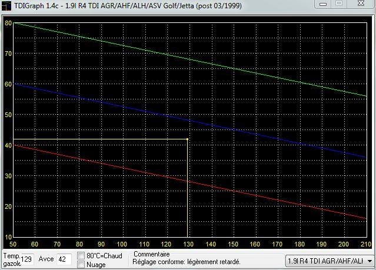
Task: Click x-axis label 130
Action: tap(188, 244)
